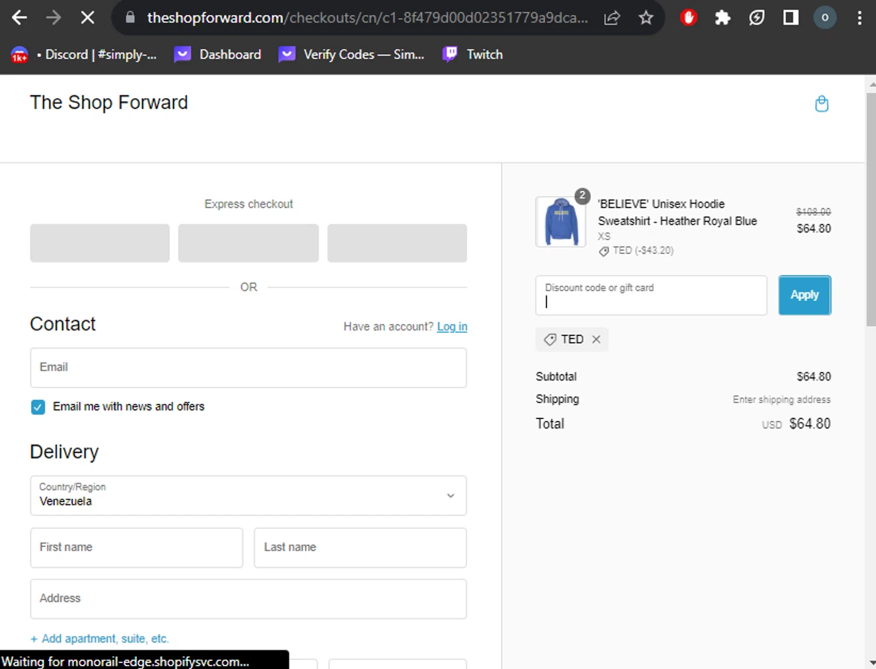Click the crossed-out $108.00 price
The height and width of the screenshot is (669, 876).
click(x=813, y=211)
